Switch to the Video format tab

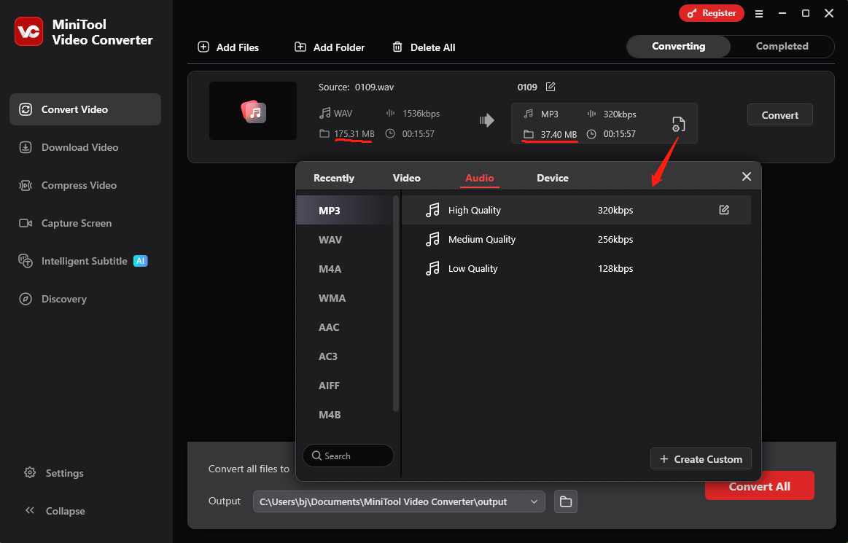[x=406, y=177]
